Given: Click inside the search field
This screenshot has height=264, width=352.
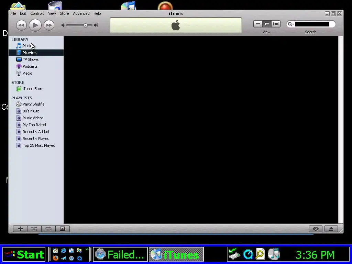Looking at the screenshot, I should pos(311,24).
